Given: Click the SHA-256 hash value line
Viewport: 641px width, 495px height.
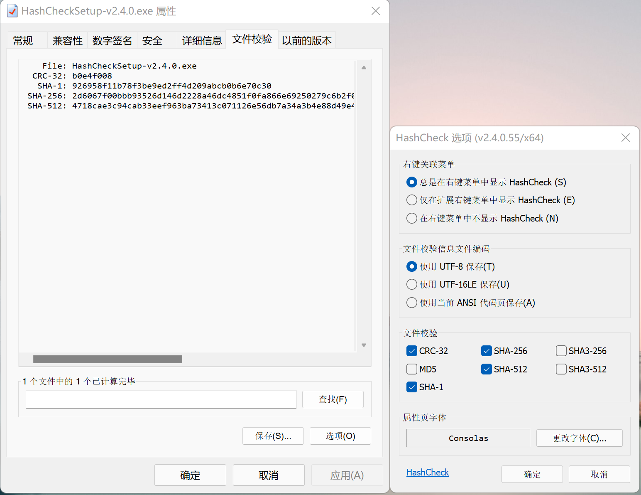Looking at the screenshot, I should coord(213,96).
